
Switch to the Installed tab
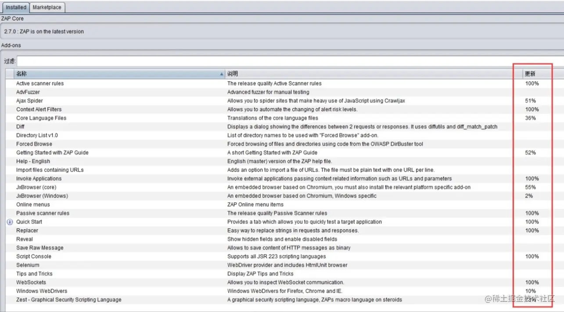[x=16, y=7]
